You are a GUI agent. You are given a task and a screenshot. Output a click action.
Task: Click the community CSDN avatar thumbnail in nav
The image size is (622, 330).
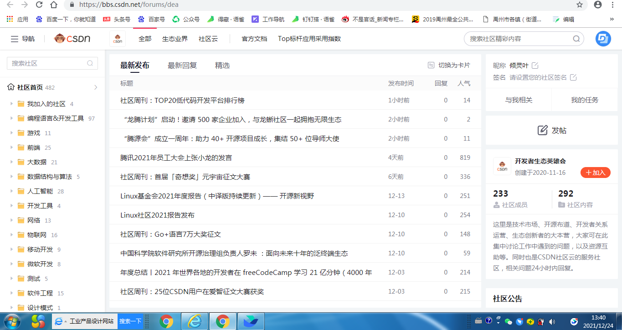click(118, 39)
